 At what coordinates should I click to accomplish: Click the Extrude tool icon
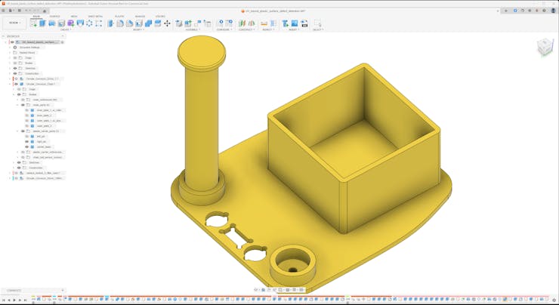click(x=42, y=23)
